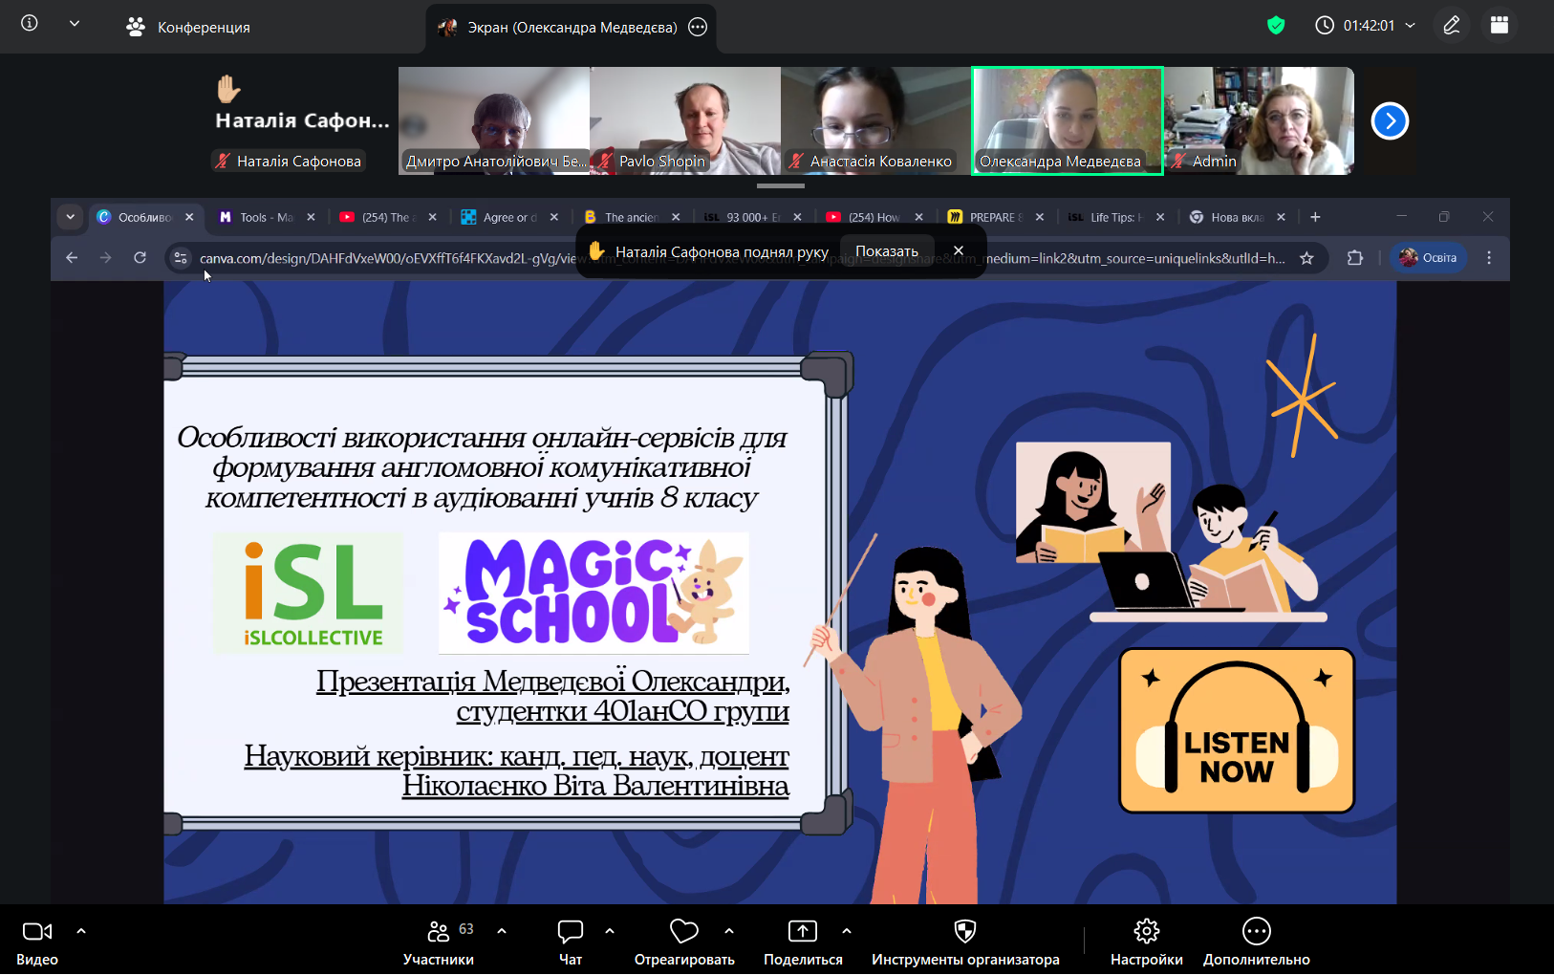Select Анастасія Коваленко video thumbnail
Image resolution: width=1554 pixels, height=975 pixels.
click(876, 120)
